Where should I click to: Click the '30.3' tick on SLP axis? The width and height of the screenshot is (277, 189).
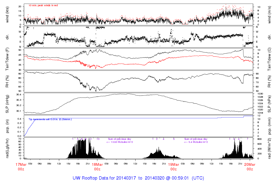(19, 100)
